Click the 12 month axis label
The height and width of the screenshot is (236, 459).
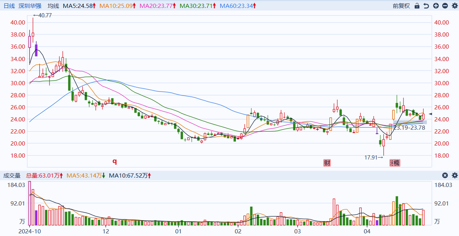[106, 231]
